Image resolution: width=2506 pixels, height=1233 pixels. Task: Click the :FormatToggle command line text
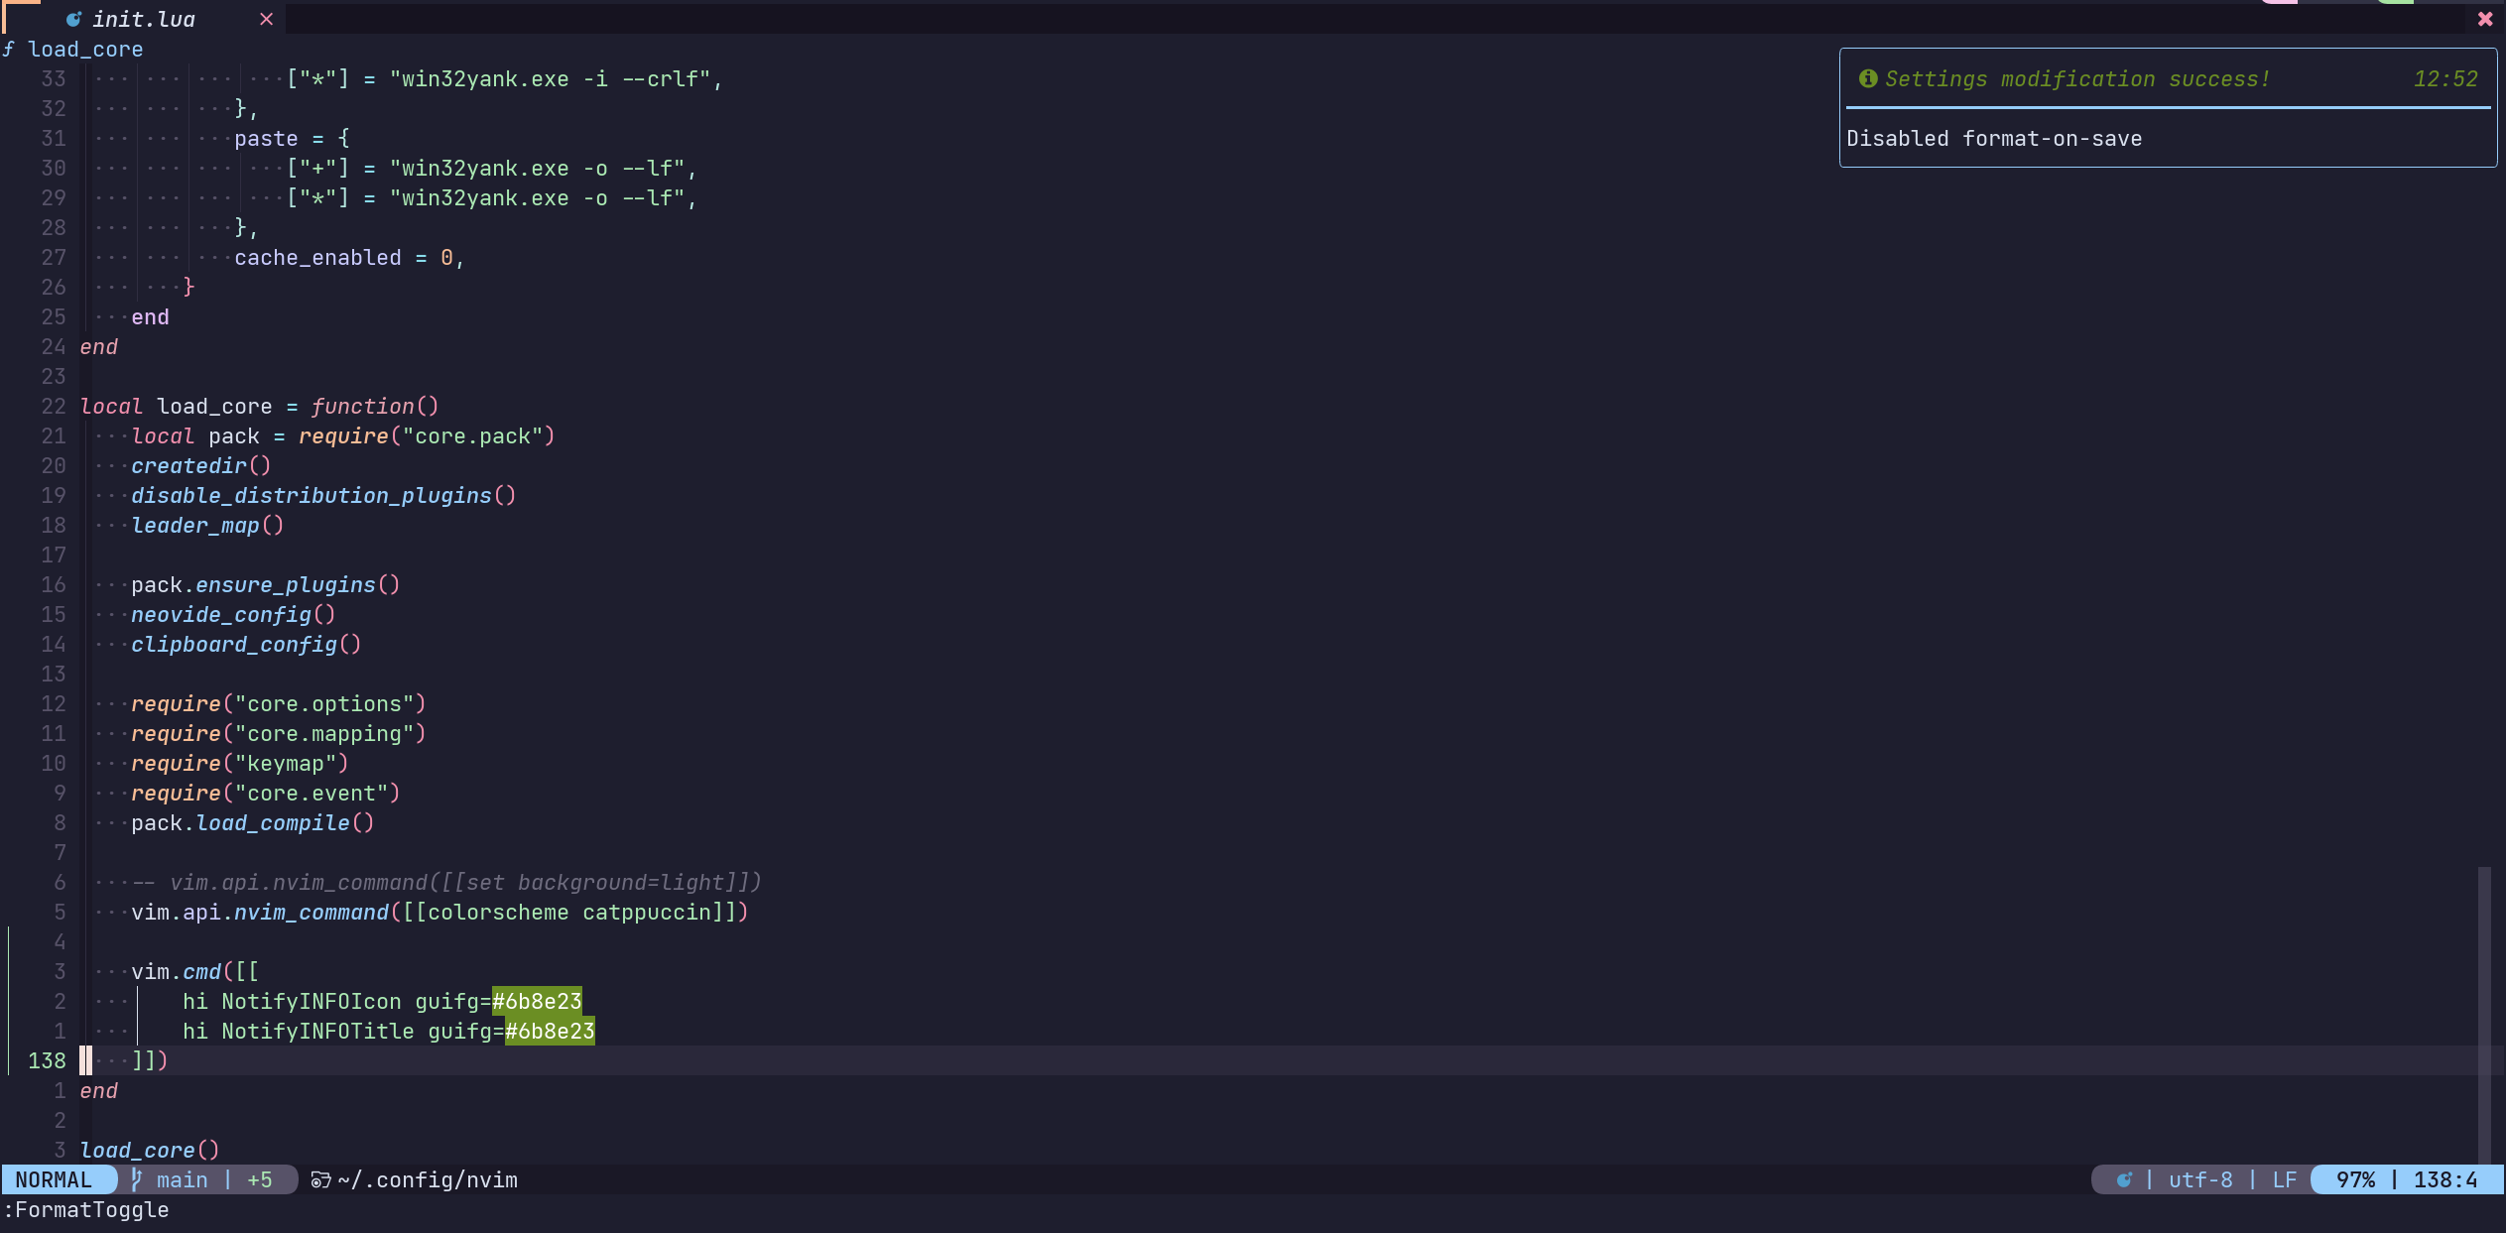(84, 1209)
